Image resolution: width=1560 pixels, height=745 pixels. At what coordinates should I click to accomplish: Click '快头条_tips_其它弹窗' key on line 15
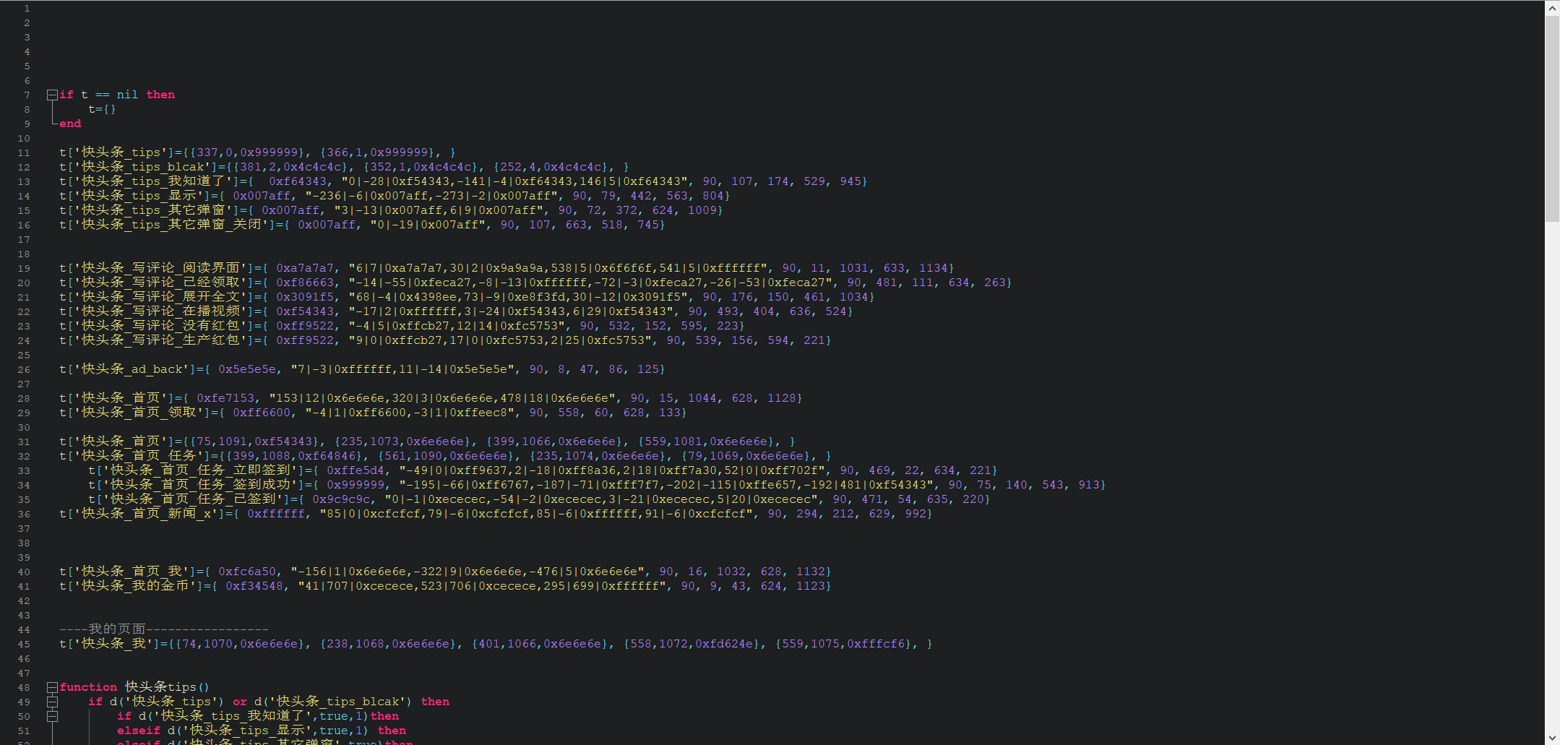pos(153,210)
